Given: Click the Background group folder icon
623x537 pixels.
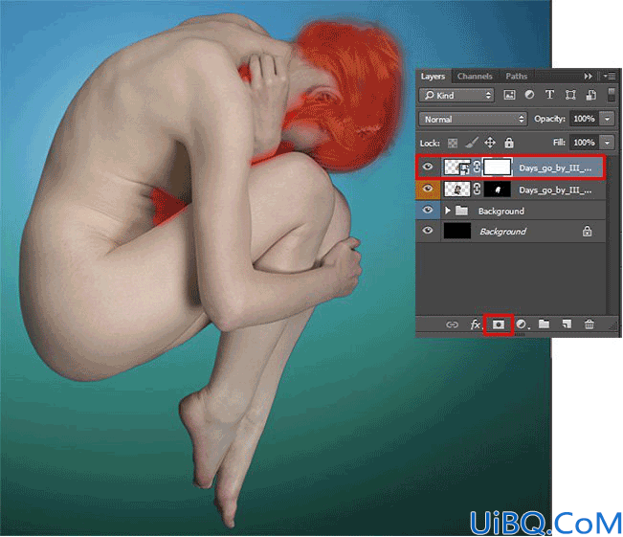Looking at the screenshot, I should tap(461, 210).
